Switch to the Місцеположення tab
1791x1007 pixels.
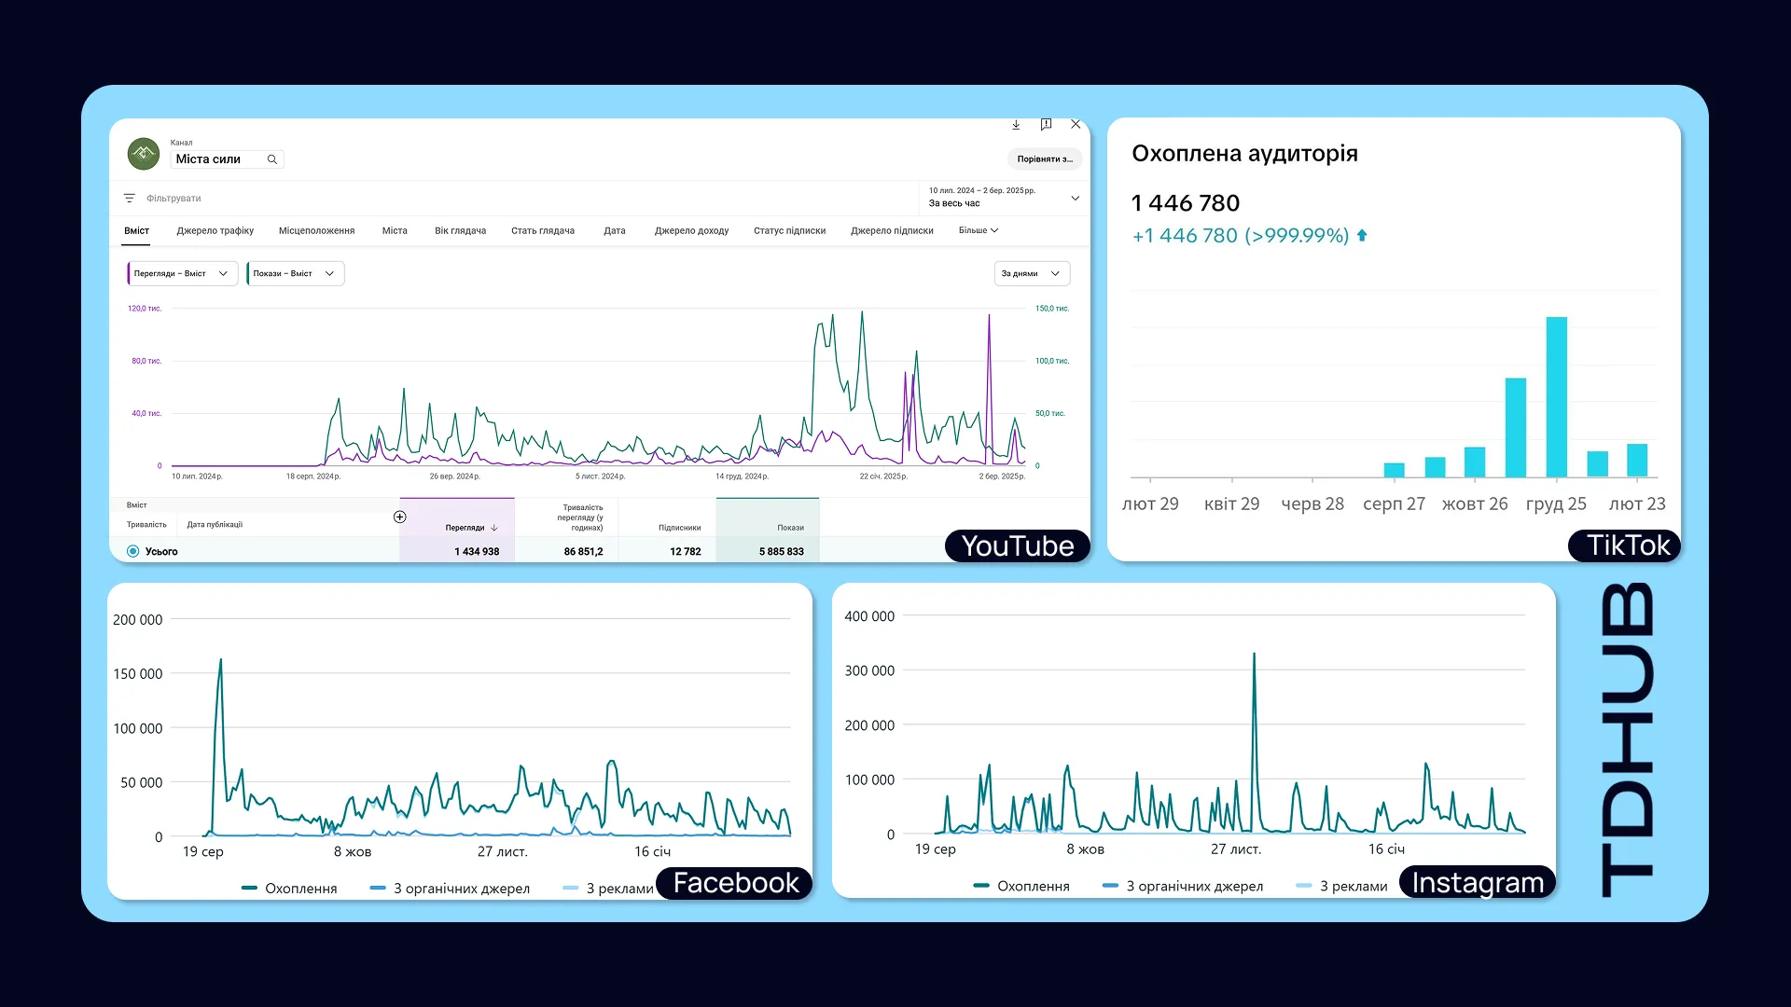click(316, 230)
